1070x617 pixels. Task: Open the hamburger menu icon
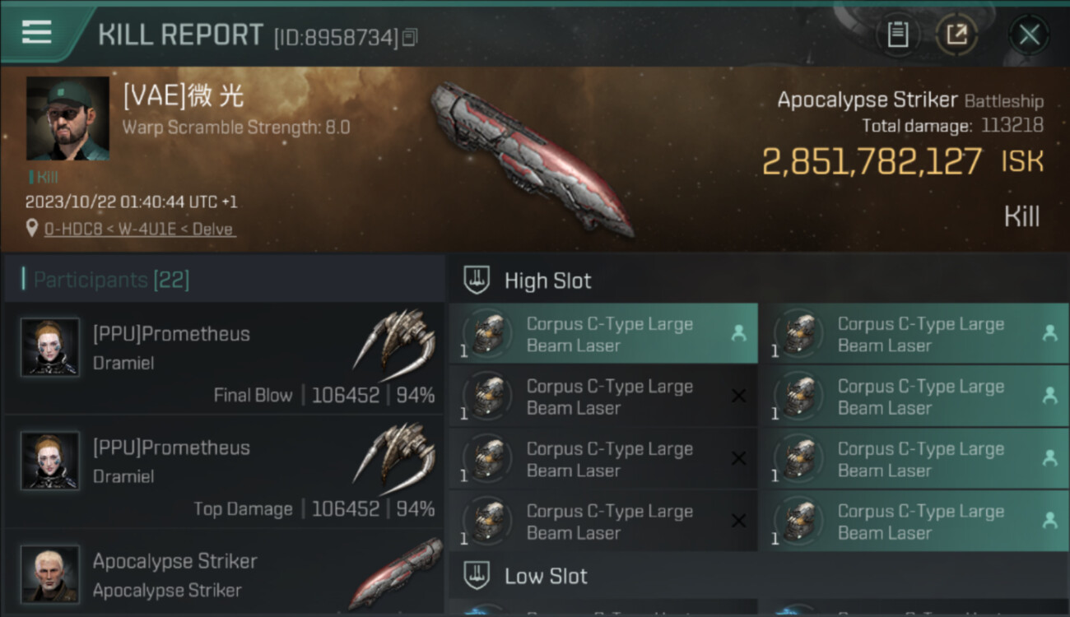click(36, 32)
